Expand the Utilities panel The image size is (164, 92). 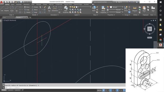coord(136,15)
